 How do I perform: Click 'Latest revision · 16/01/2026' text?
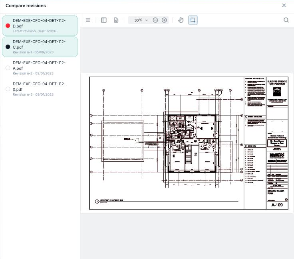click(34, 31)
